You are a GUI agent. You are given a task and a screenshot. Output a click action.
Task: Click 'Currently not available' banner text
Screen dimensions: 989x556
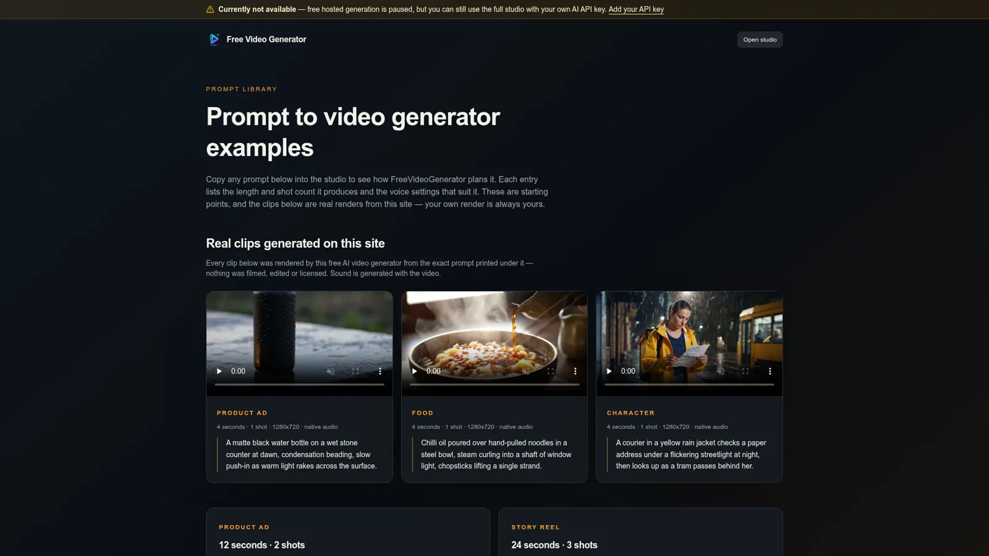tap(257, 9)
